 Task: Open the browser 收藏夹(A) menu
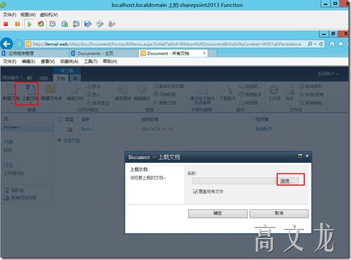69,62
